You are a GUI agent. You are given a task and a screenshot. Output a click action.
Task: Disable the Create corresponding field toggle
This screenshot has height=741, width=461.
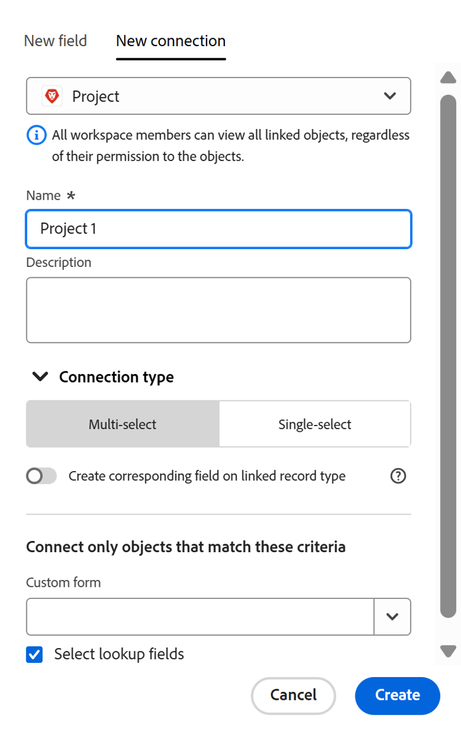click(x=41, y=475)
